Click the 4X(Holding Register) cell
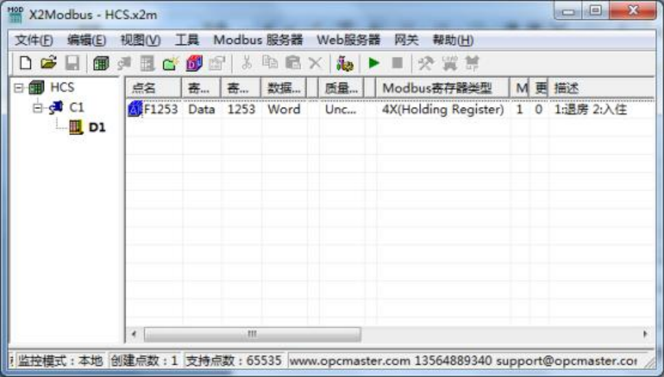The width and height of the screenshot is (664, 377). [x=443, y=109]
